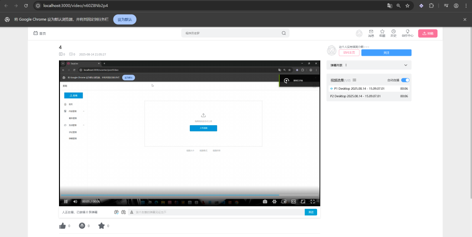
Task: Click the thumbs-up like icon
Action: click(x=63, y=226)
